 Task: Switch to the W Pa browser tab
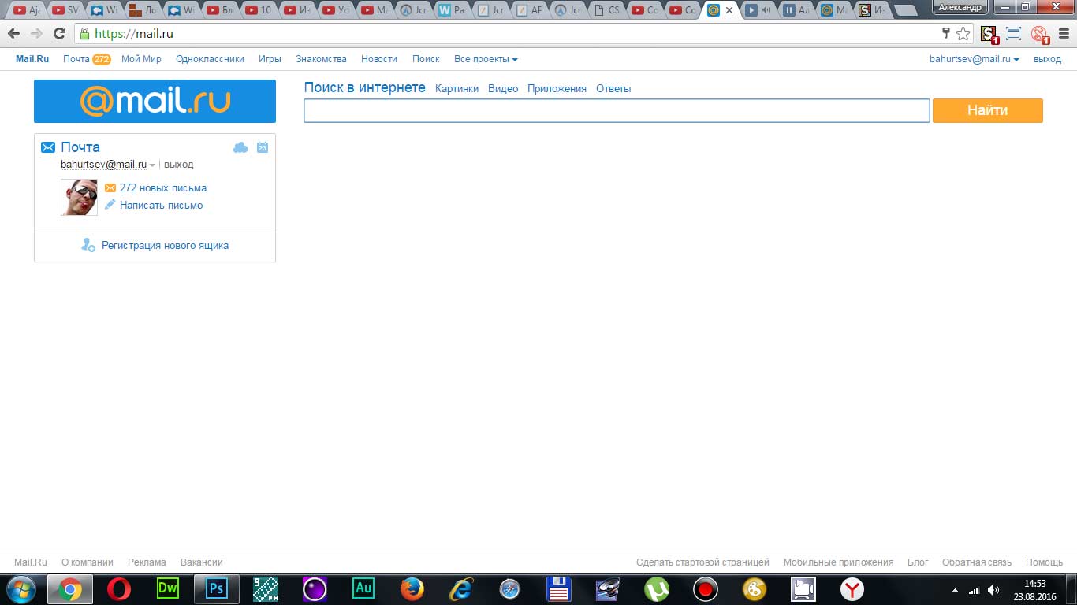point(452,10)
